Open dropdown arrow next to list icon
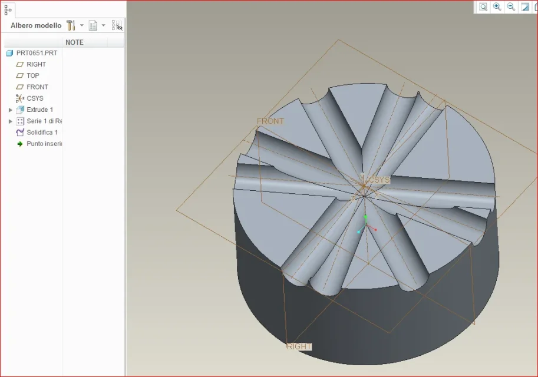This screenshot has height=377, width=538. pos(104,25)
